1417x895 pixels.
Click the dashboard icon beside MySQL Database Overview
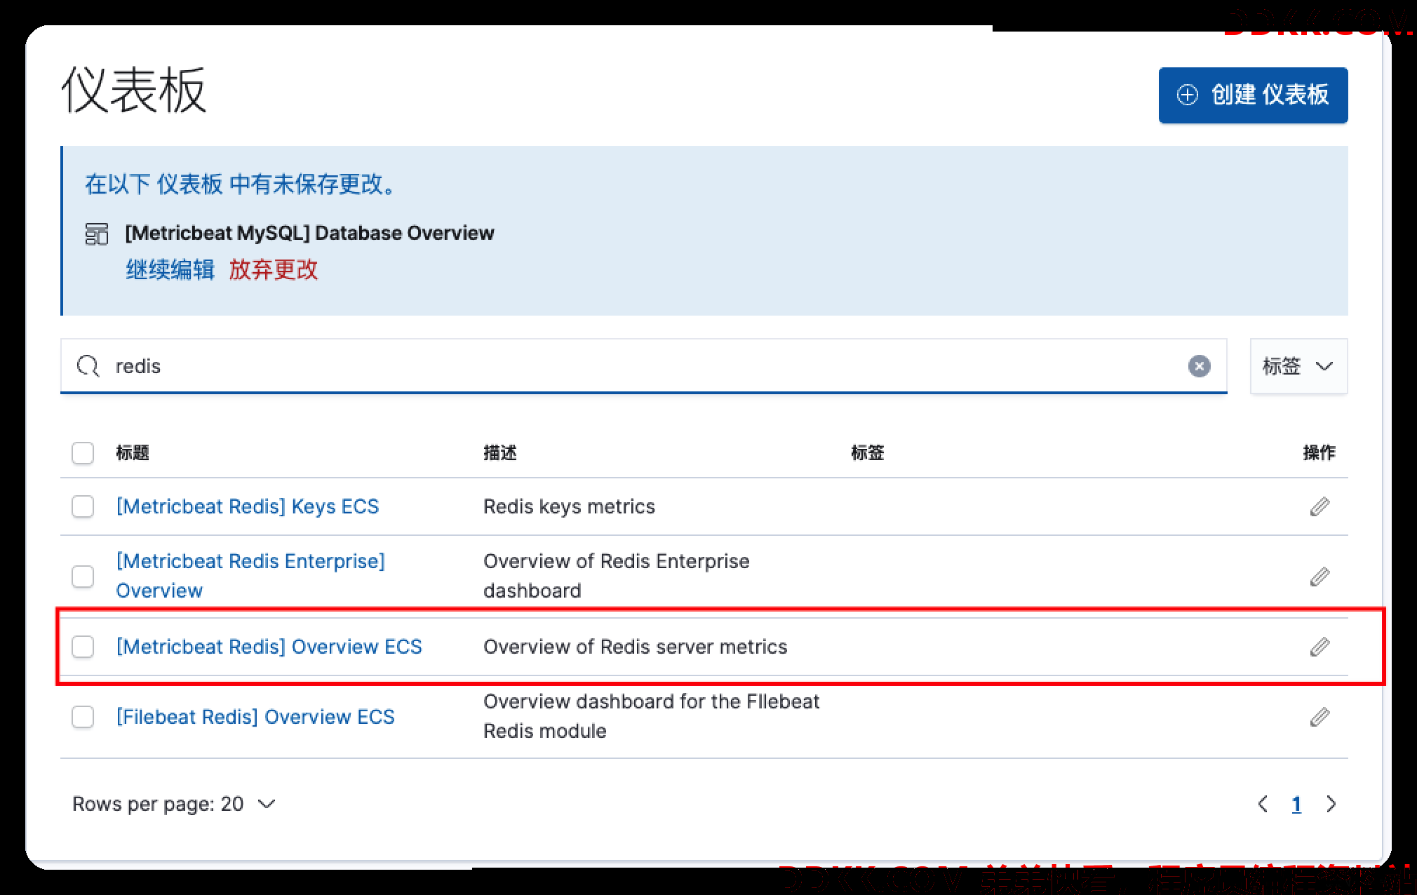(97, 234)
